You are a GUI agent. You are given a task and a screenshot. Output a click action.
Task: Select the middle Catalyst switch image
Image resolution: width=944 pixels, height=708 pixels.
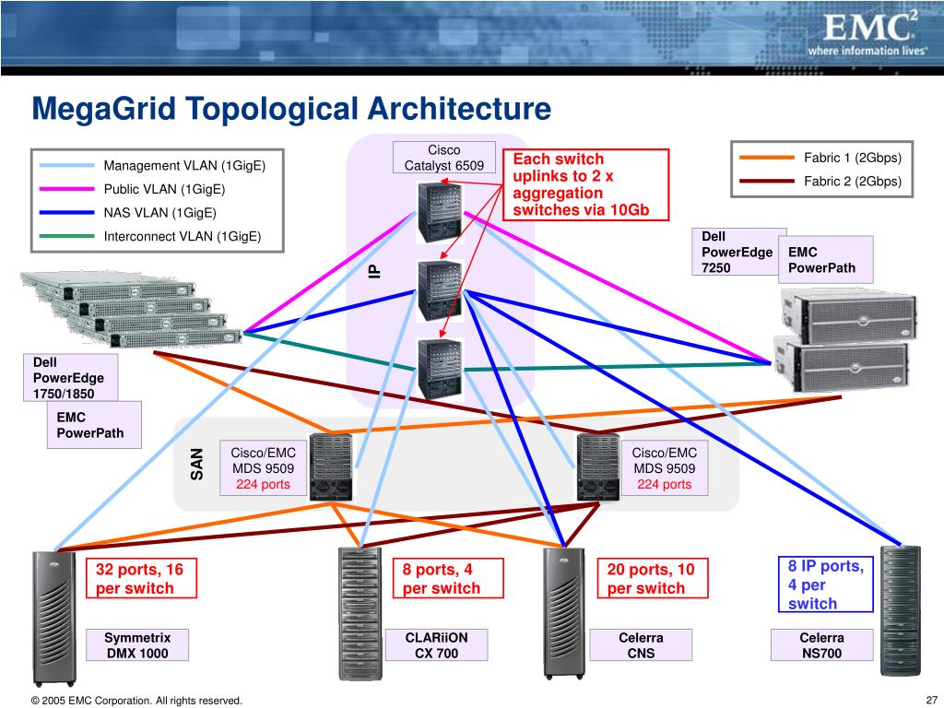coord(441,290)
